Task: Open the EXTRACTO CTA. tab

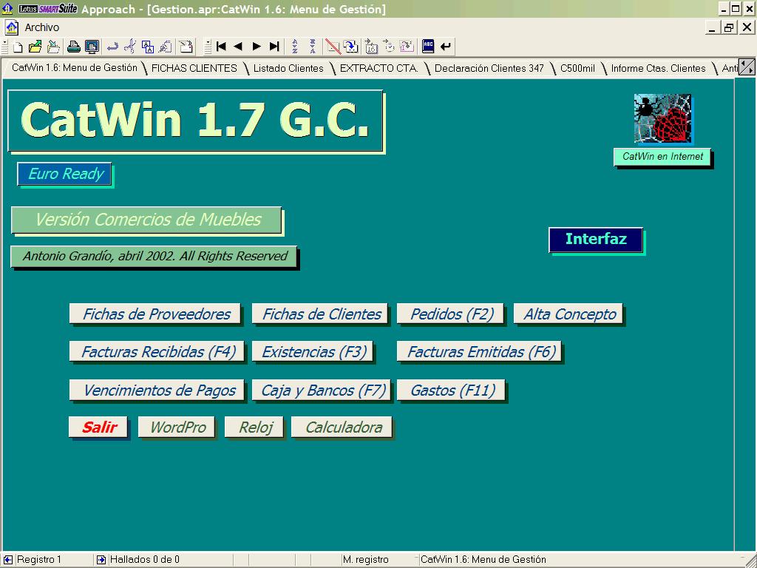Action: click(378, 68)
